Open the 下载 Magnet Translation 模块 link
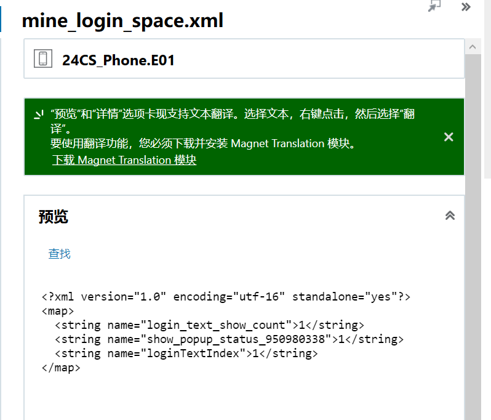 pyautogui.click(x=124, y=160)
